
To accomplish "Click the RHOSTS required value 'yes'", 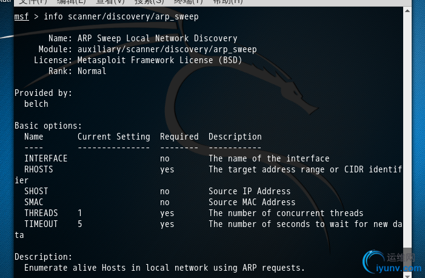I will 167,170.
